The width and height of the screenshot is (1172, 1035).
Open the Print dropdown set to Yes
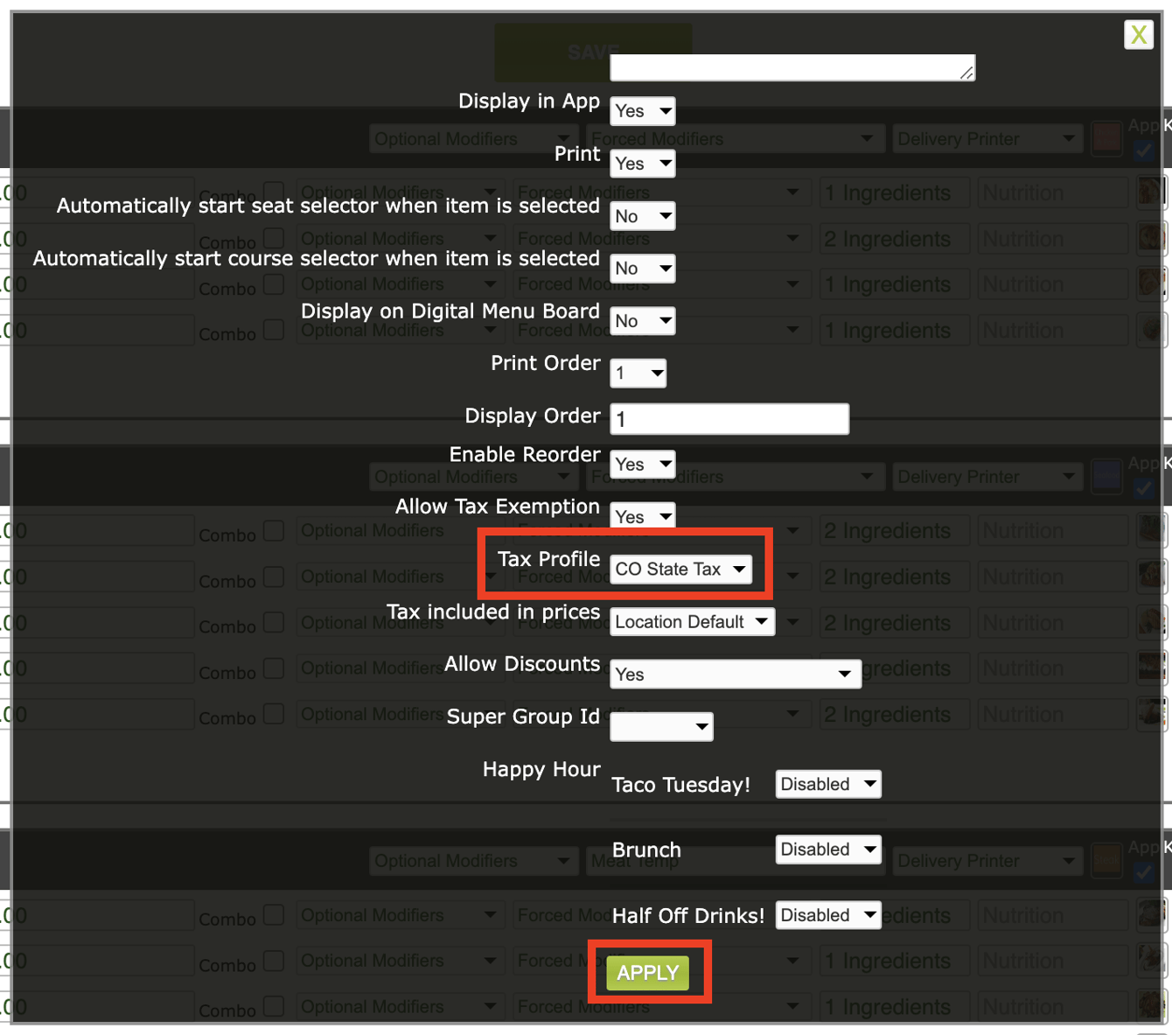click(x=642, y=164)
